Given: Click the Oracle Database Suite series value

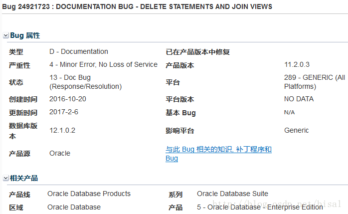Looking at the screenshot, I should click(232, 194).
